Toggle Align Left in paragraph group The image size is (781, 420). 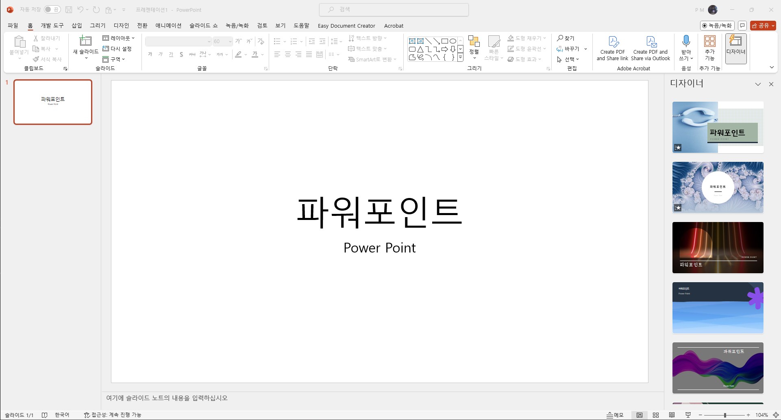[x=277, y=54]
